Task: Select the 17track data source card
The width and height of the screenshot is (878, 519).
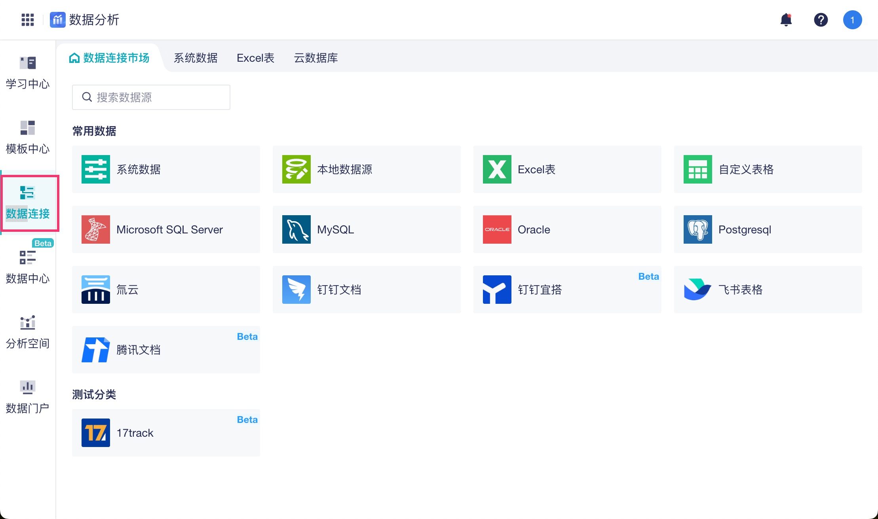Action: [166, 433]
